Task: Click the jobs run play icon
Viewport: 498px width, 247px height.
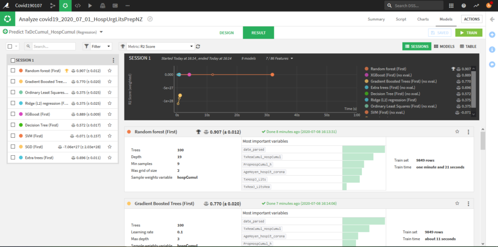Action: (90, 6)
